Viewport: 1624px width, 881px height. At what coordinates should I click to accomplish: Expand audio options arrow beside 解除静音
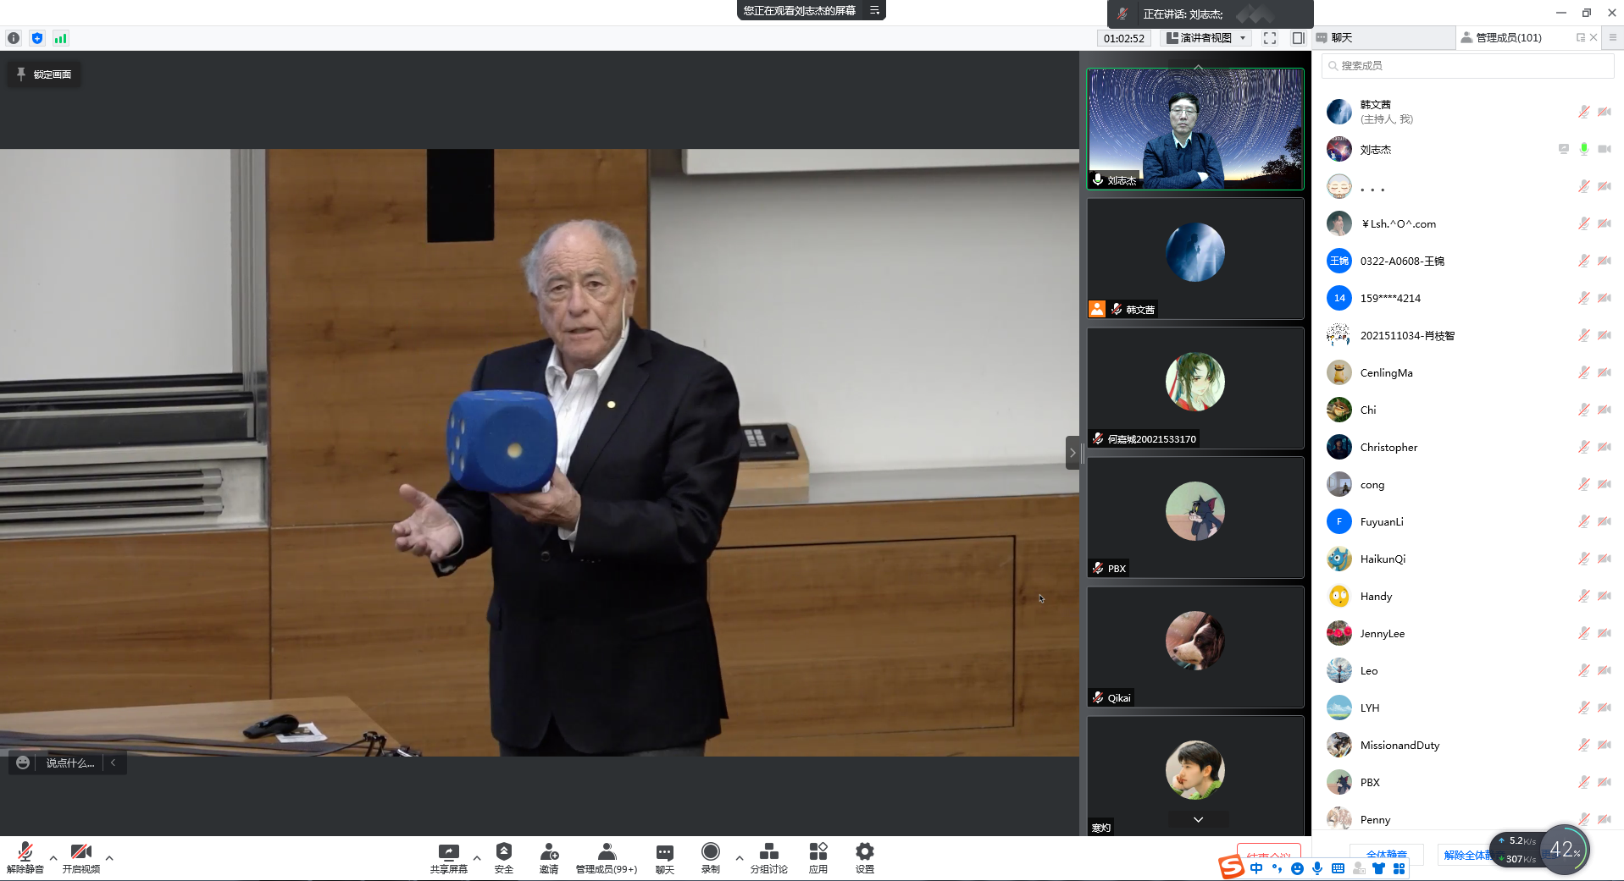53,858
